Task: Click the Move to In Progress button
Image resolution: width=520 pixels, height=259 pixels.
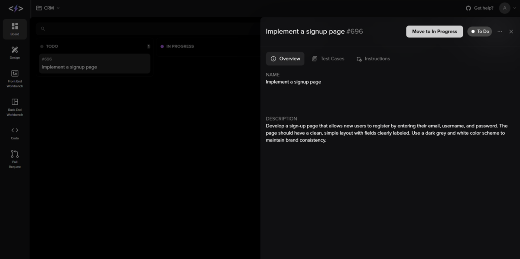Action: (434, 31)
